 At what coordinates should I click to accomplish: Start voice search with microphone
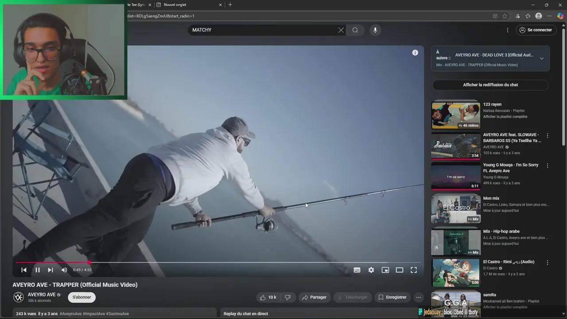tap(375, 30)
